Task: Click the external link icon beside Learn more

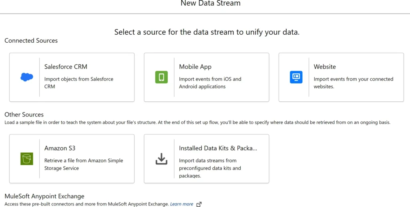Action: (199, 204)
